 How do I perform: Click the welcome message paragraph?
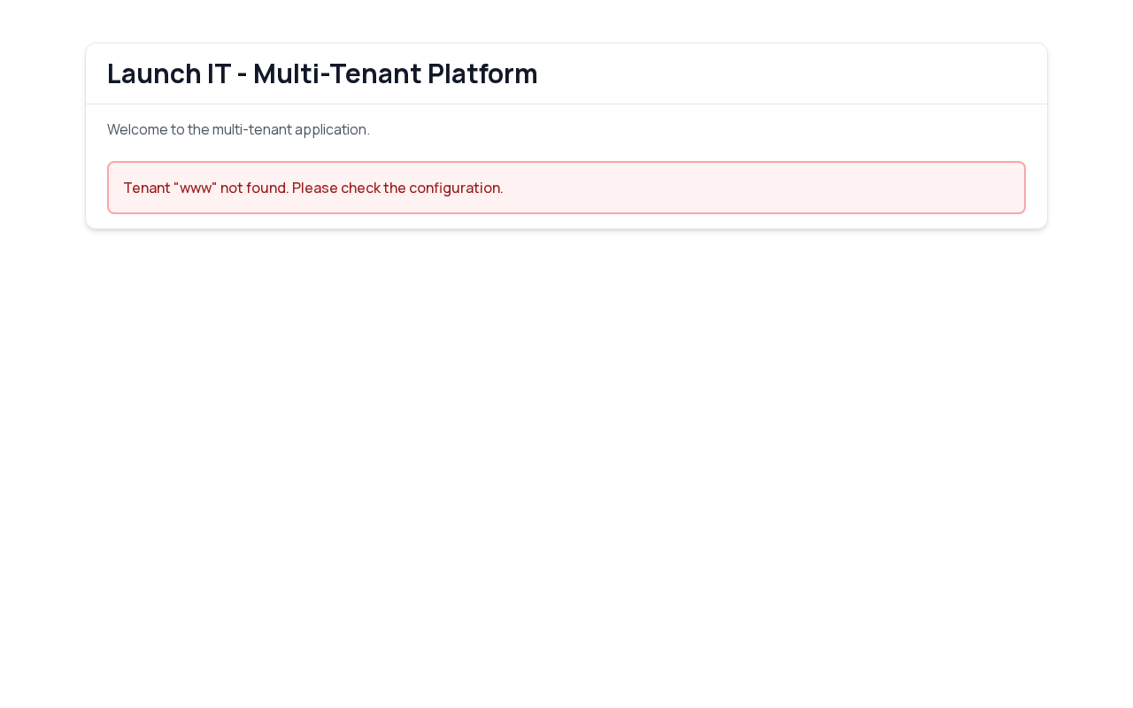coord(238,129)
